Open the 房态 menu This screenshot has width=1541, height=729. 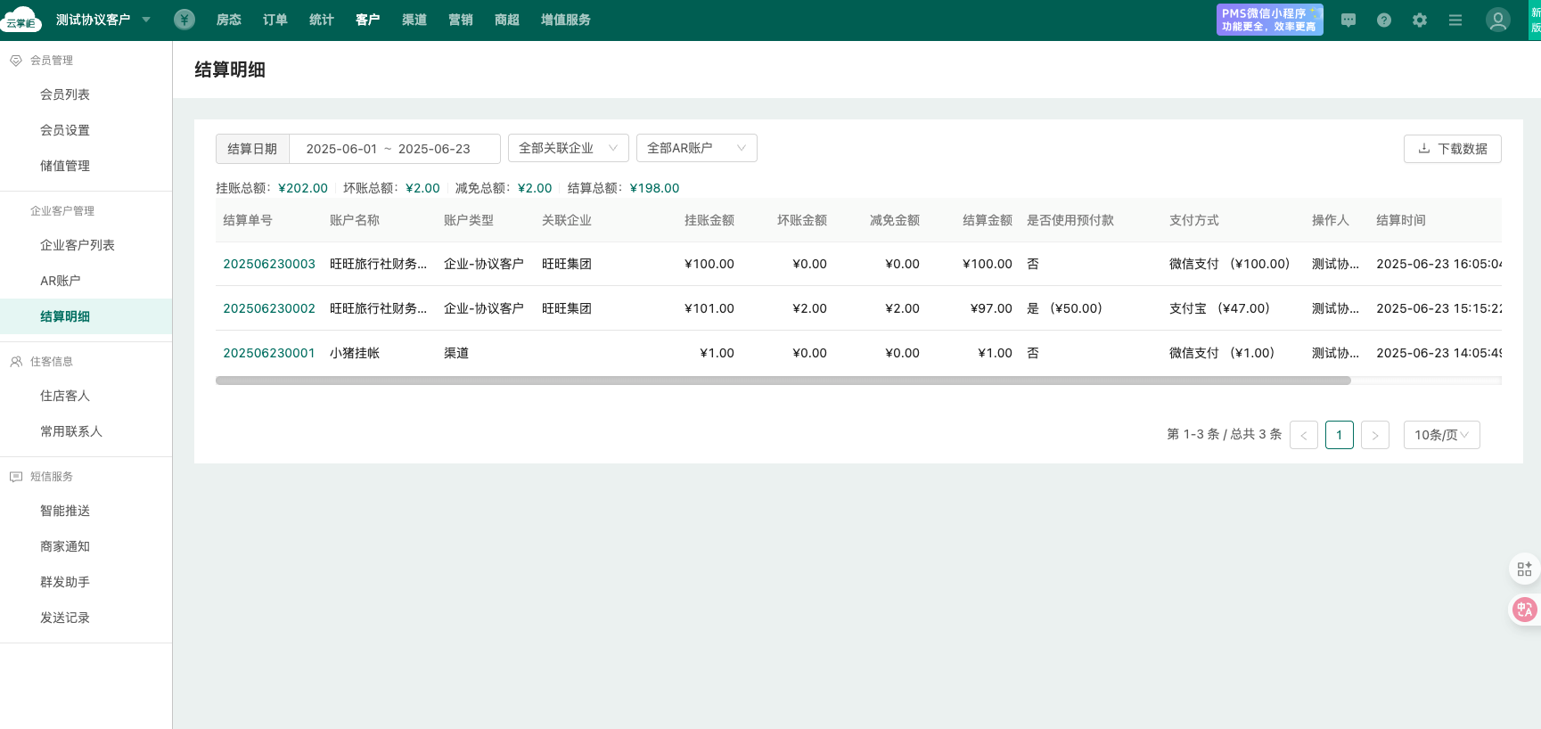(229, 20)
